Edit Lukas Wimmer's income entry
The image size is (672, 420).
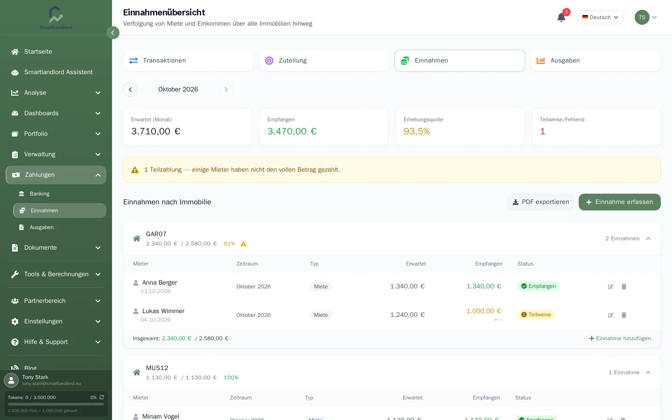tap(610, 315)
